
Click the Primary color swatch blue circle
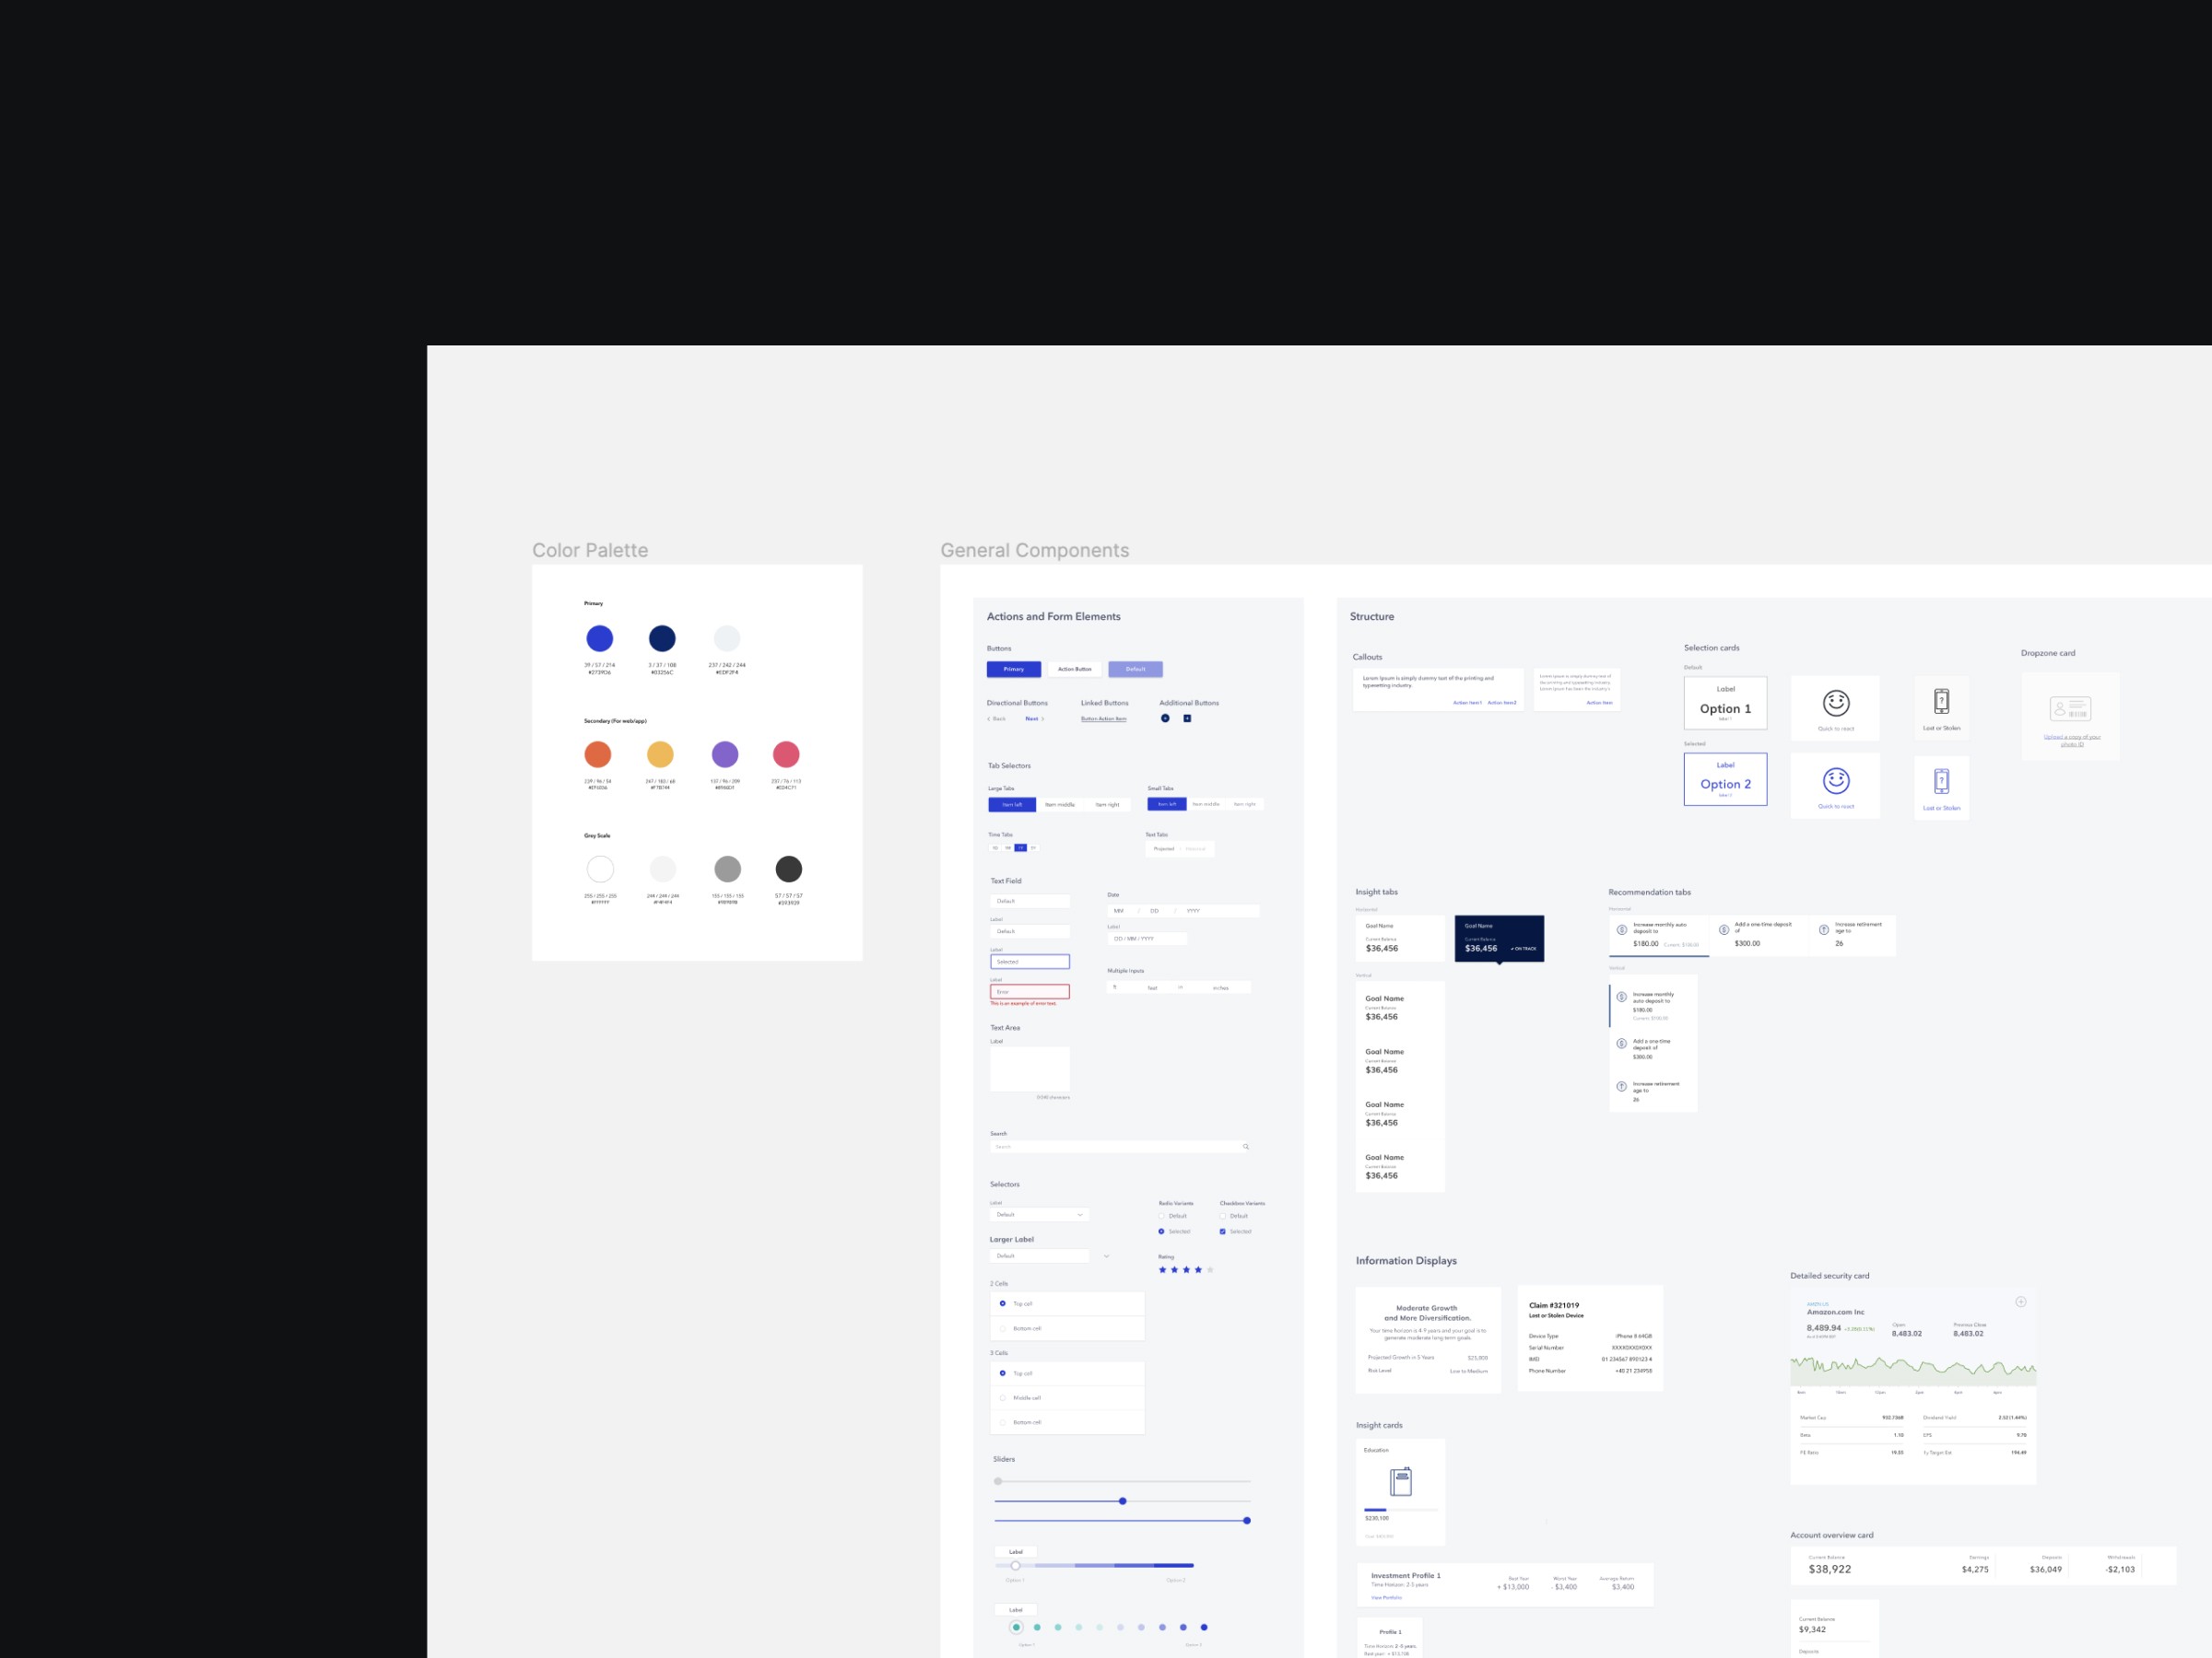(x=599, y=637)
